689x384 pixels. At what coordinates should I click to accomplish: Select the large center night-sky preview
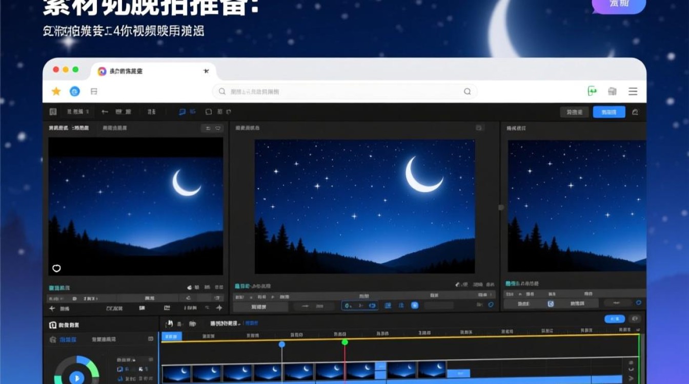click(x=364, y=206)
